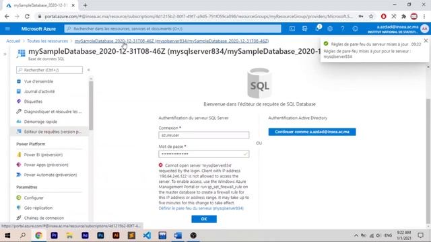Open the Windows Start menu
Screen dimensions: 431x242
click(7, 235)
